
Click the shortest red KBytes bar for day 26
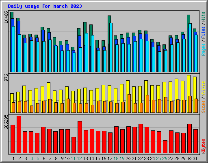pyautogui.click(x=165, y=147)
